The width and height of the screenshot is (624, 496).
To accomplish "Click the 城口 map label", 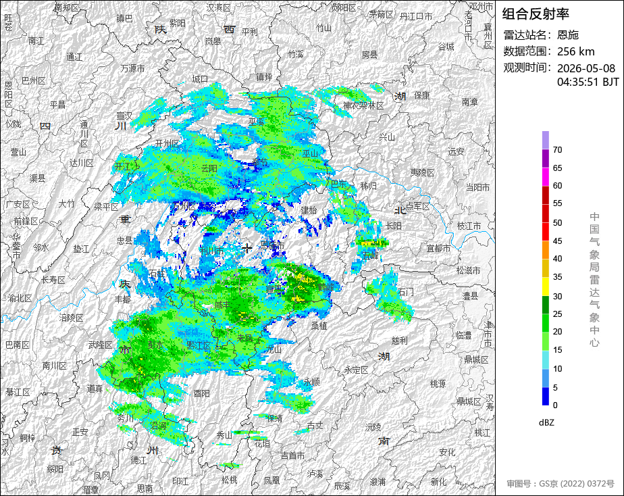I will (x=200, y=79).
